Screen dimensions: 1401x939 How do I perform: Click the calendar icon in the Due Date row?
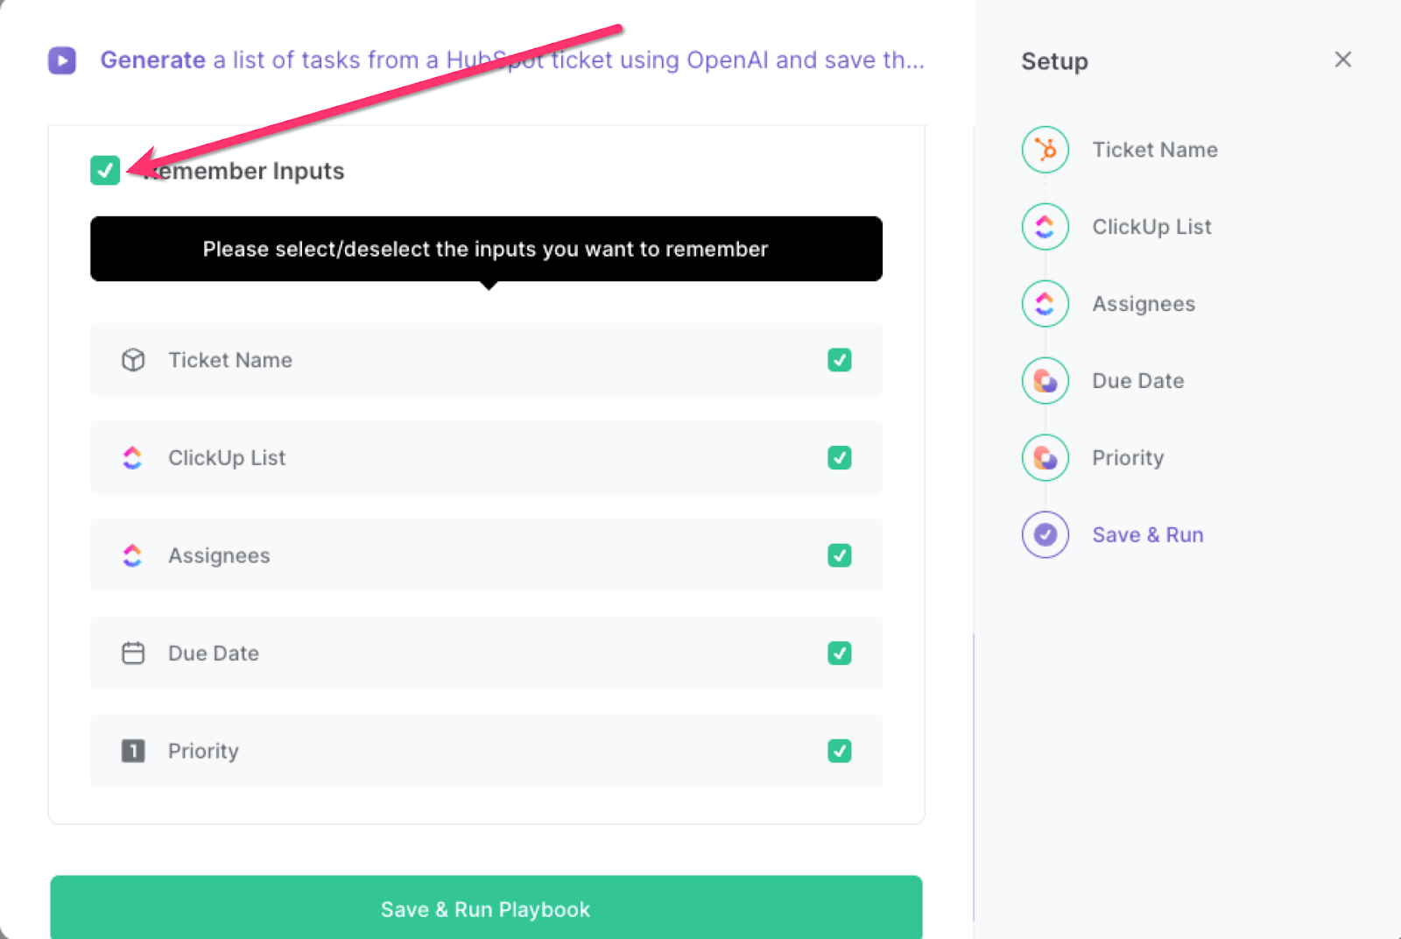pos(132,653)
